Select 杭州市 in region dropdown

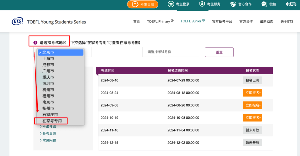[61, 90]
